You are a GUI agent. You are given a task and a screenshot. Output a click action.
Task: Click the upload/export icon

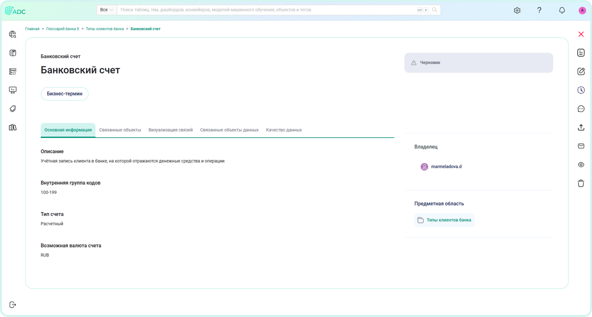pos(581,128)
